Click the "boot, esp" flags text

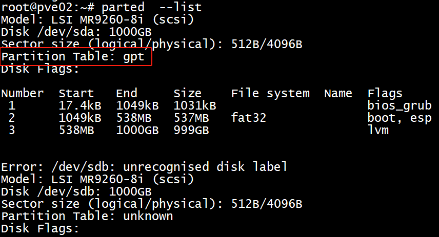click(400, 118)
